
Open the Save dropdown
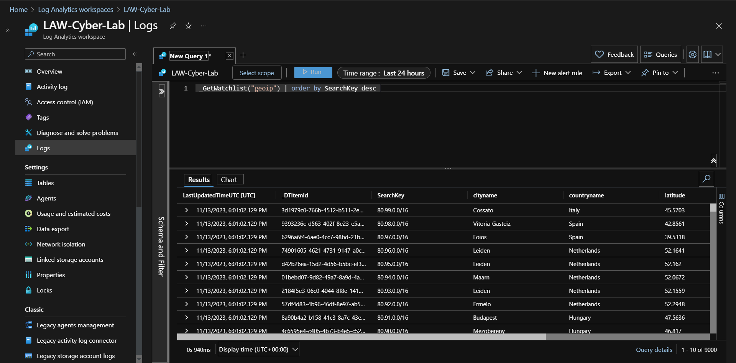tap(458, 72)
